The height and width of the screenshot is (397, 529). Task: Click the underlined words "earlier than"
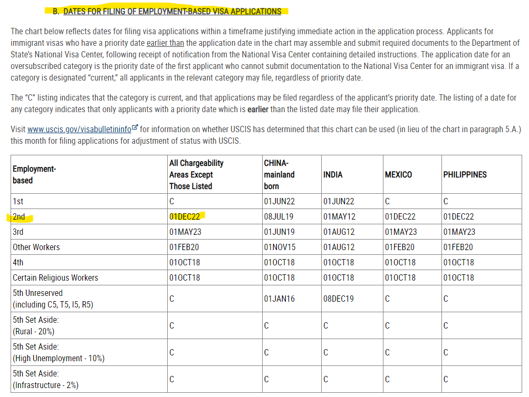click(165, 43)
